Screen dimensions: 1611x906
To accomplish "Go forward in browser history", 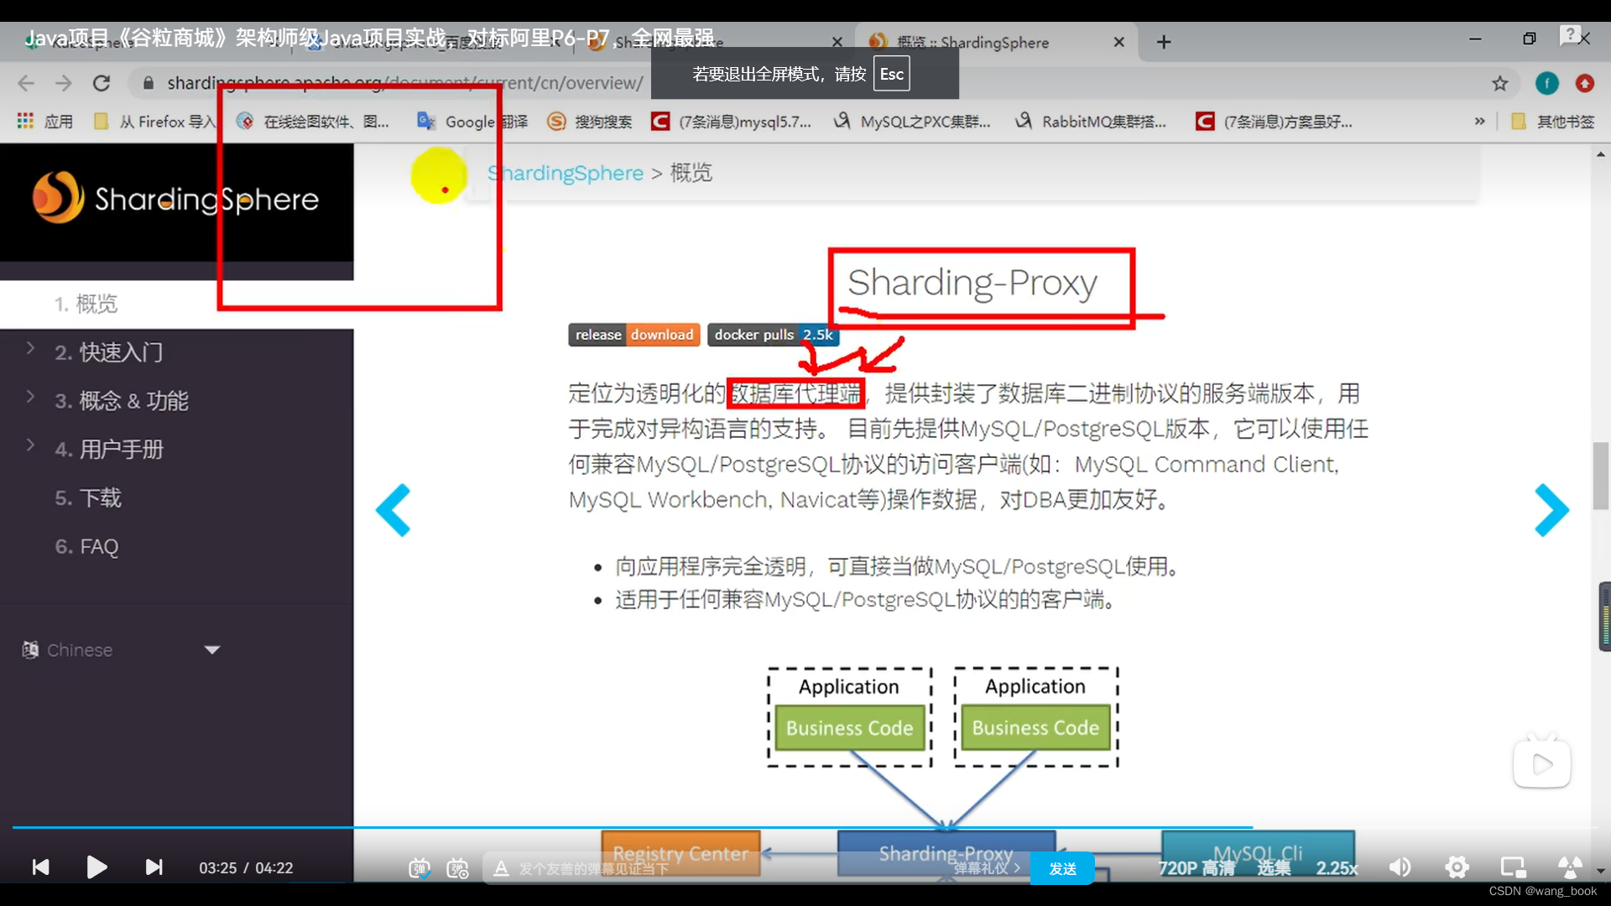I will coord(64,83).
